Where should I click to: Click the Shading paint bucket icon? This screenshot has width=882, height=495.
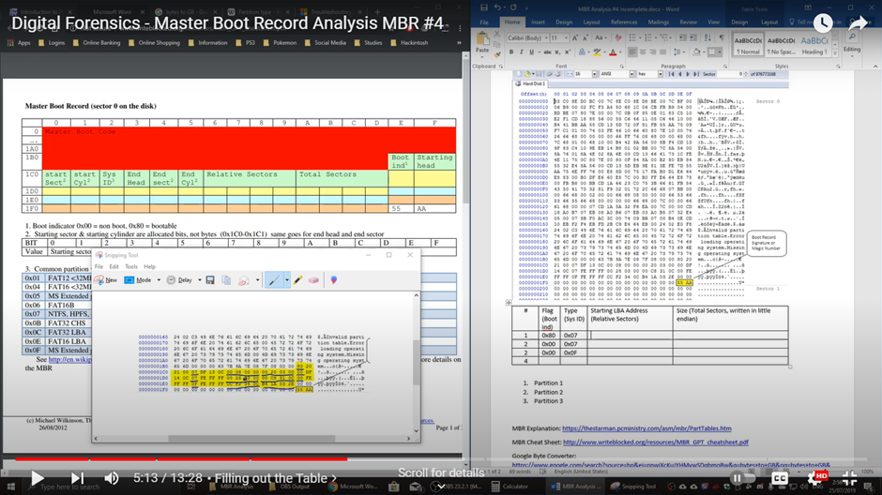(697, 52)
